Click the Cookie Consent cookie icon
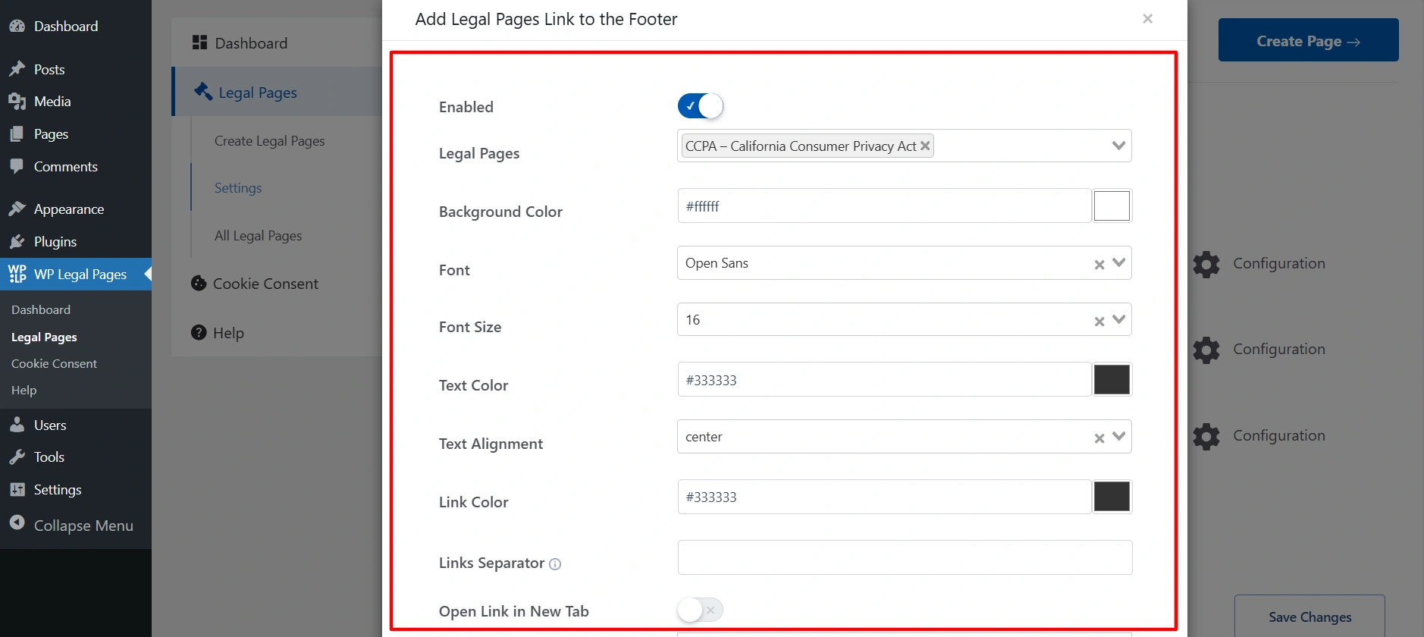The height and width of the screenshot is (637, 1424). (199, 284)
